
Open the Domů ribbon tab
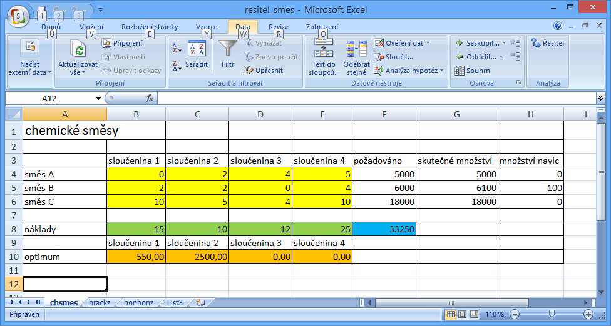pyautogui.click(x=51, y=27)
